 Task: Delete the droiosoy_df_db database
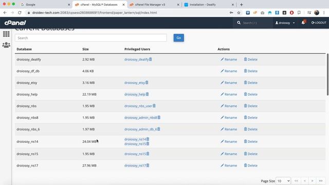click(x=250, y=71)
